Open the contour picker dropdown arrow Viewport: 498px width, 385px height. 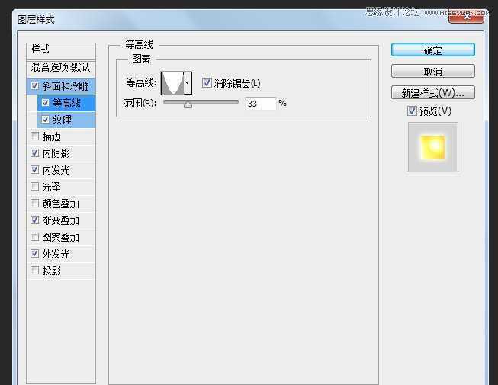pyautogui.click(x=188, y=83)
